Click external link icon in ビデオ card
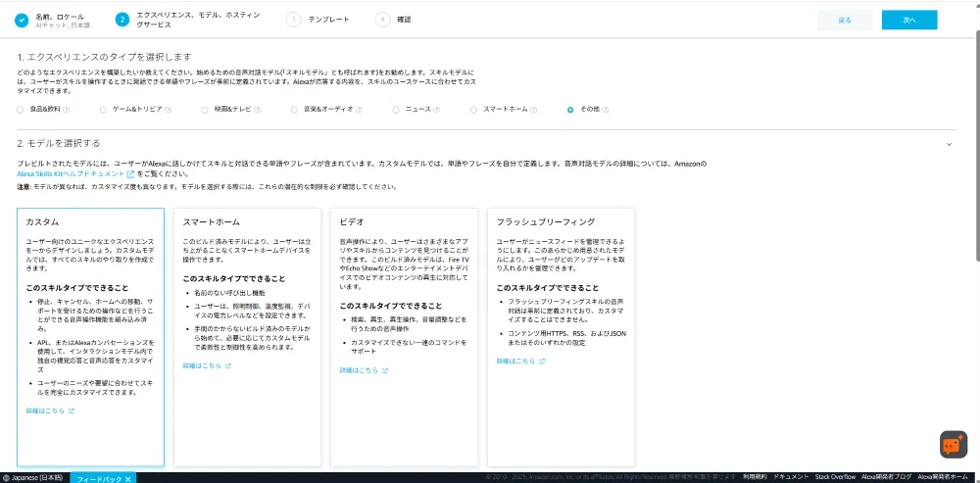Viewport: 980px width, 483px height. coord(385,370)
